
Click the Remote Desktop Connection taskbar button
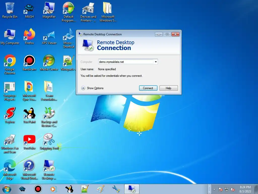132,189
